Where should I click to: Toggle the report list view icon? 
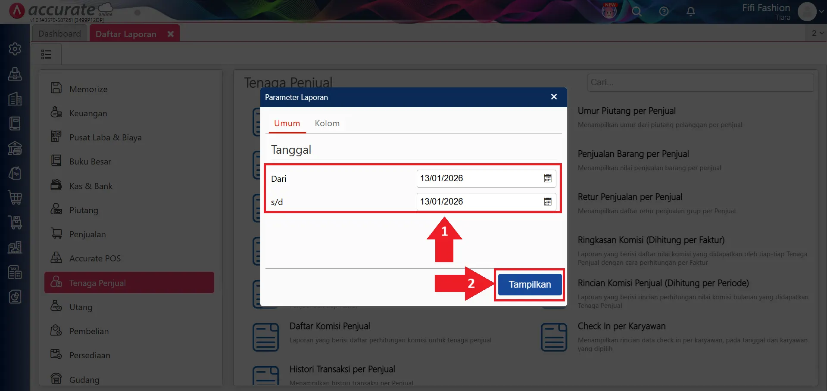click(46, 54)
